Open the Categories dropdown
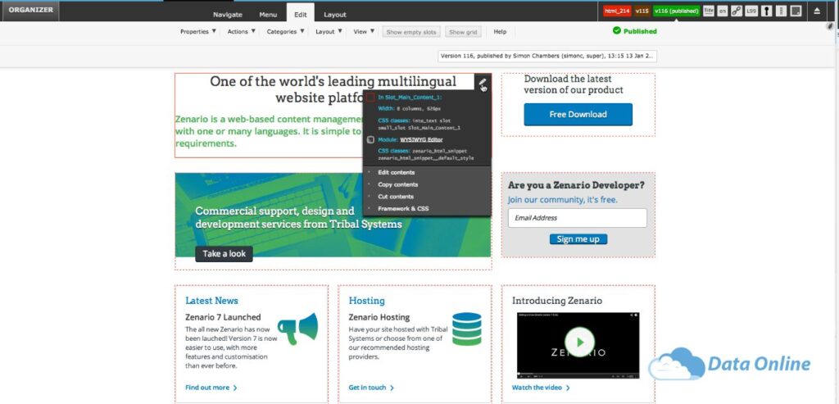This screenshot has width=839, height=404. 285,32
